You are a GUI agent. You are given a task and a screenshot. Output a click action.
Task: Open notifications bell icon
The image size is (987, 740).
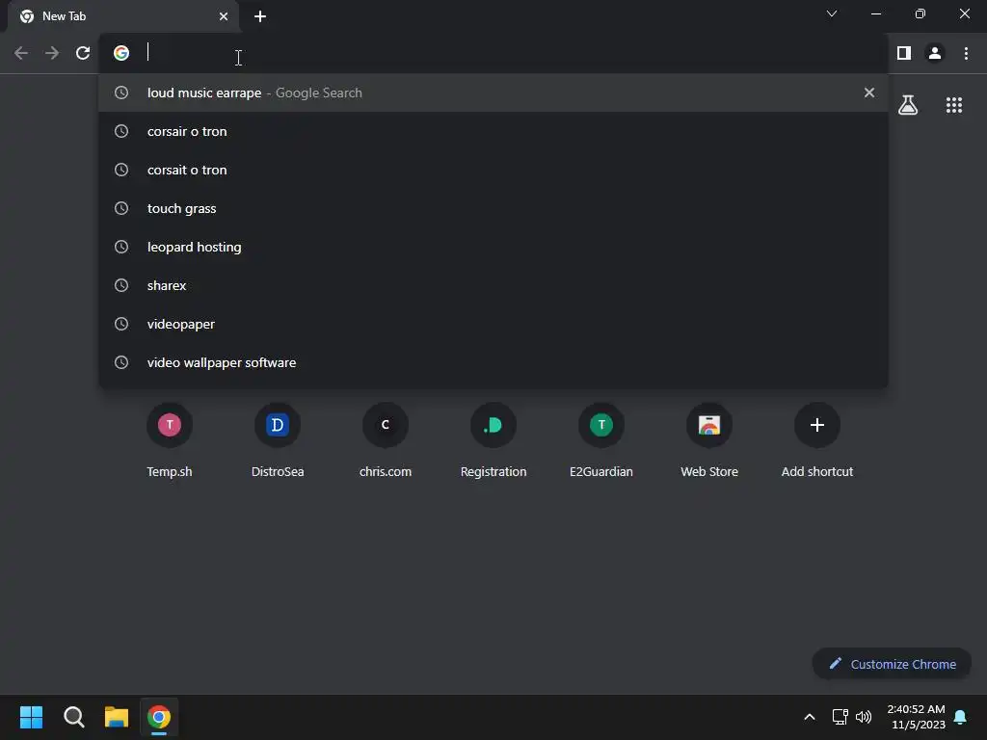click(960, 717)
